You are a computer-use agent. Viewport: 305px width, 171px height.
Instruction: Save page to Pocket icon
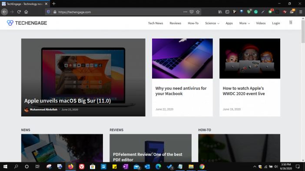point(192,12)
